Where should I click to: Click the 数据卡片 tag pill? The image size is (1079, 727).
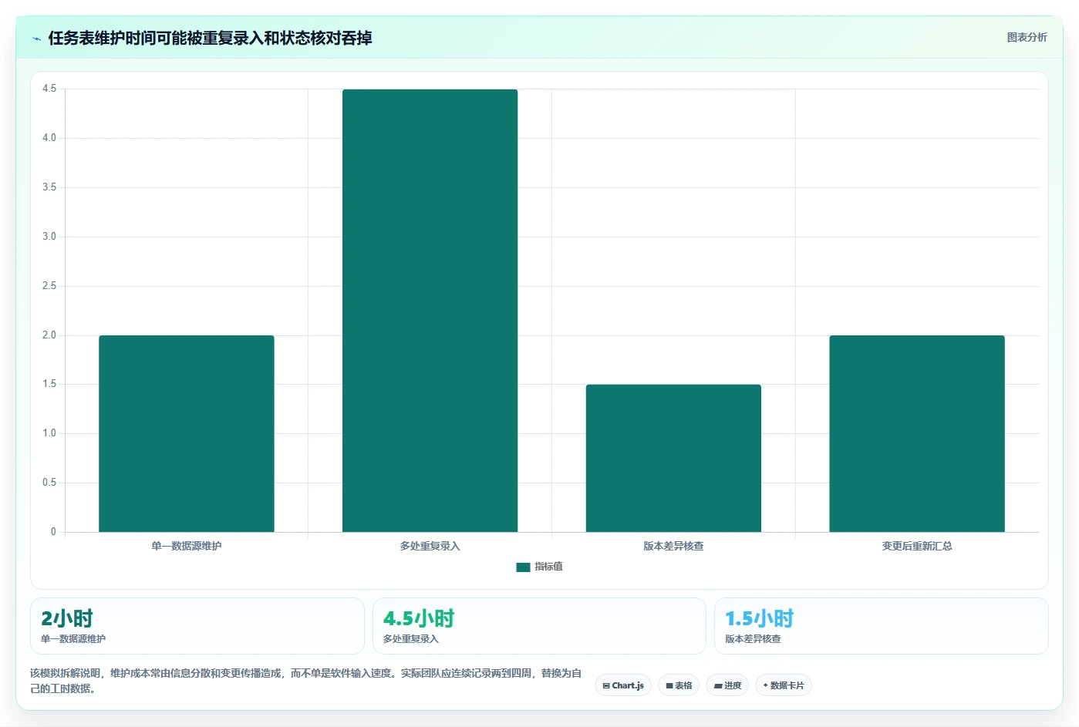tap(784, 685)
